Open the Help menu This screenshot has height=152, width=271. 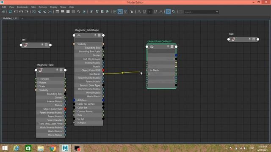pos(71,7)
